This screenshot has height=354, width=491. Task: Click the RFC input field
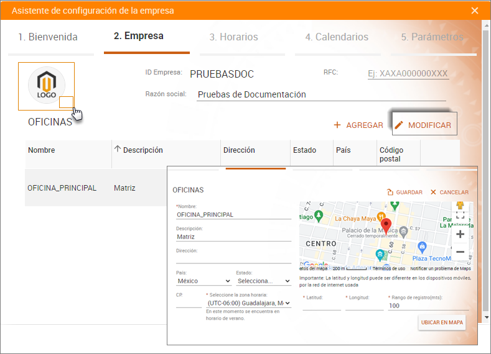(408, 74)
